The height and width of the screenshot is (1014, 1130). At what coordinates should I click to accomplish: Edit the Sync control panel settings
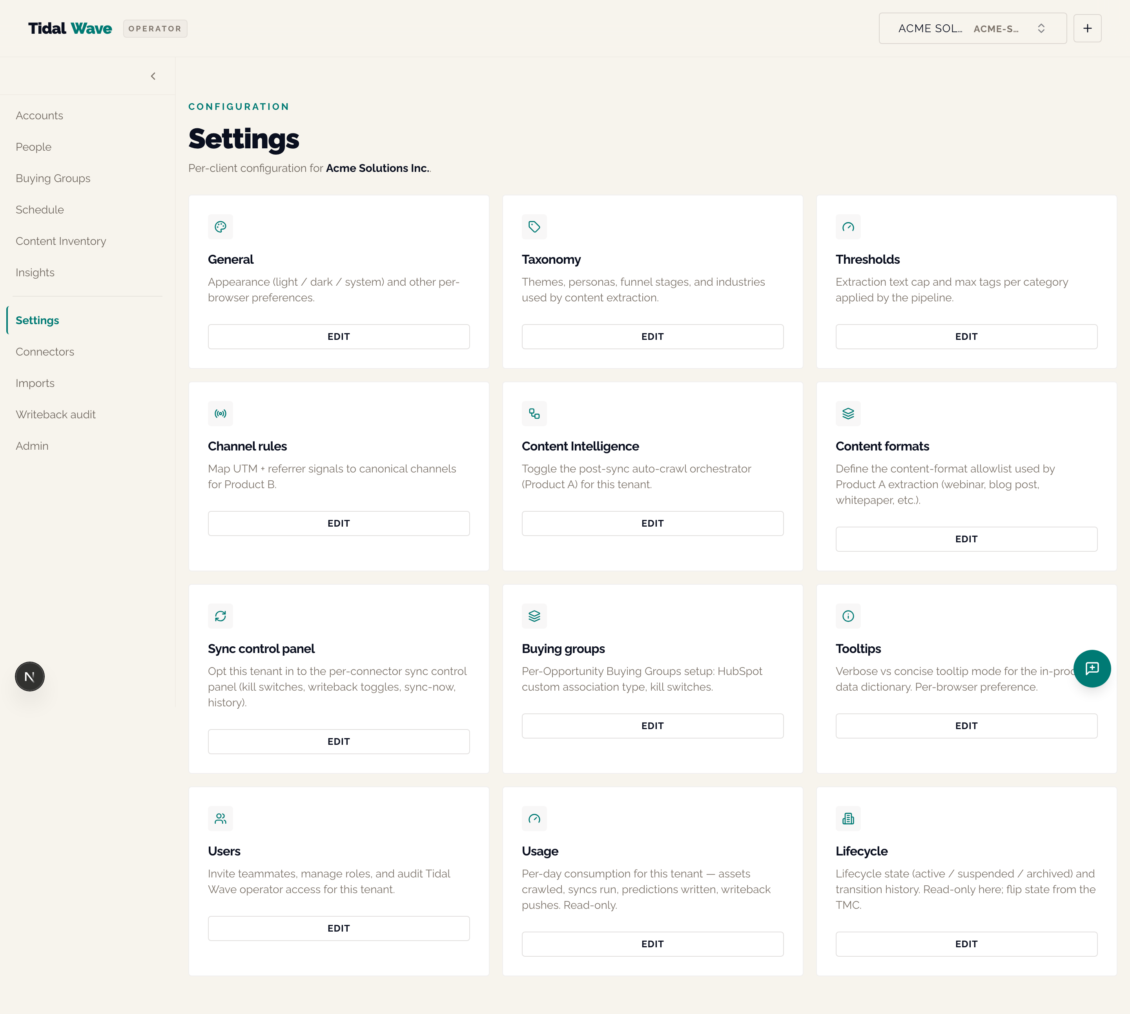[339, 742]
